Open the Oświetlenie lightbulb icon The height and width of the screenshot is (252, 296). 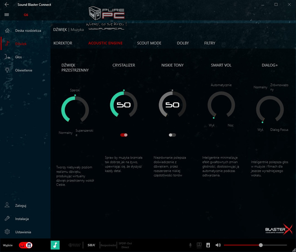[7, 70]
